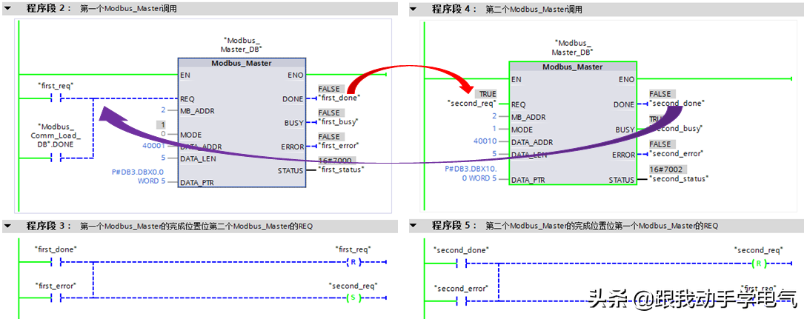
Task: Click the STATUS pin in 程序段 2
Action: click(290, 170)
